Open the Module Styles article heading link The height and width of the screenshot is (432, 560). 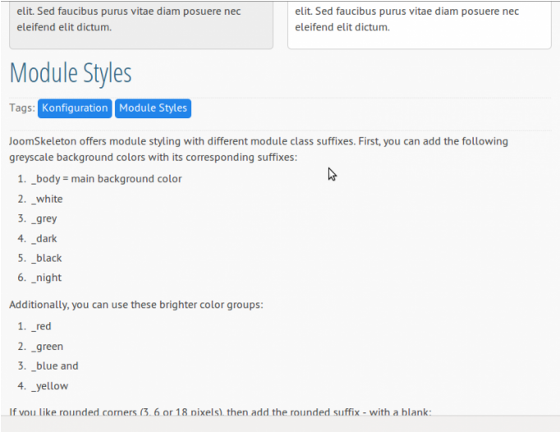click(x=71, y=73)
